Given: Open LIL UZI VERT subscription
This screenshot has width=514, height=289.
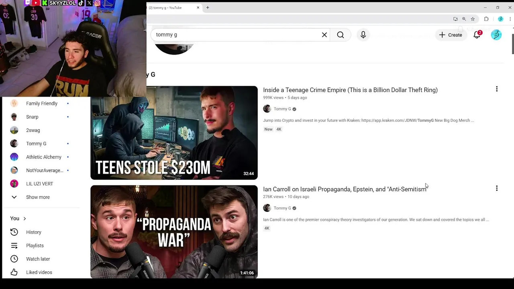Looking at the screenshot, I should (40, 184).
